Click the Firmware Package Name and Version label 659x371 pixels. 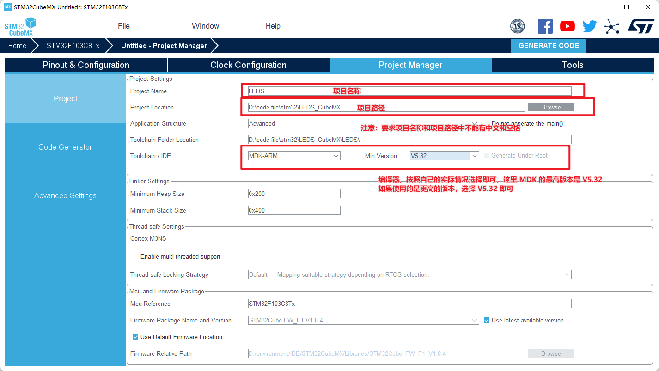pos(181,320)
